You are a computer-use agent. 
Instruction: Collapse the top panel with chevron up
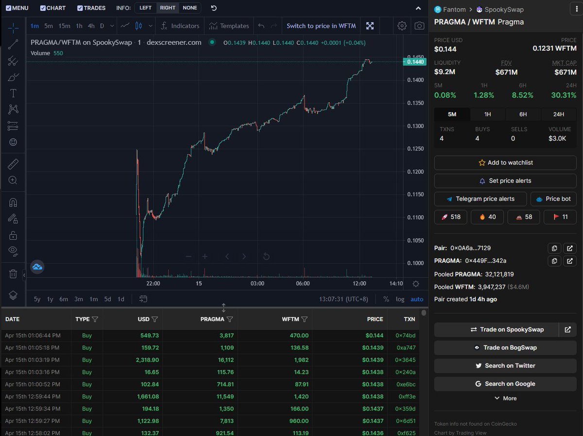click(x=418, y=8)
